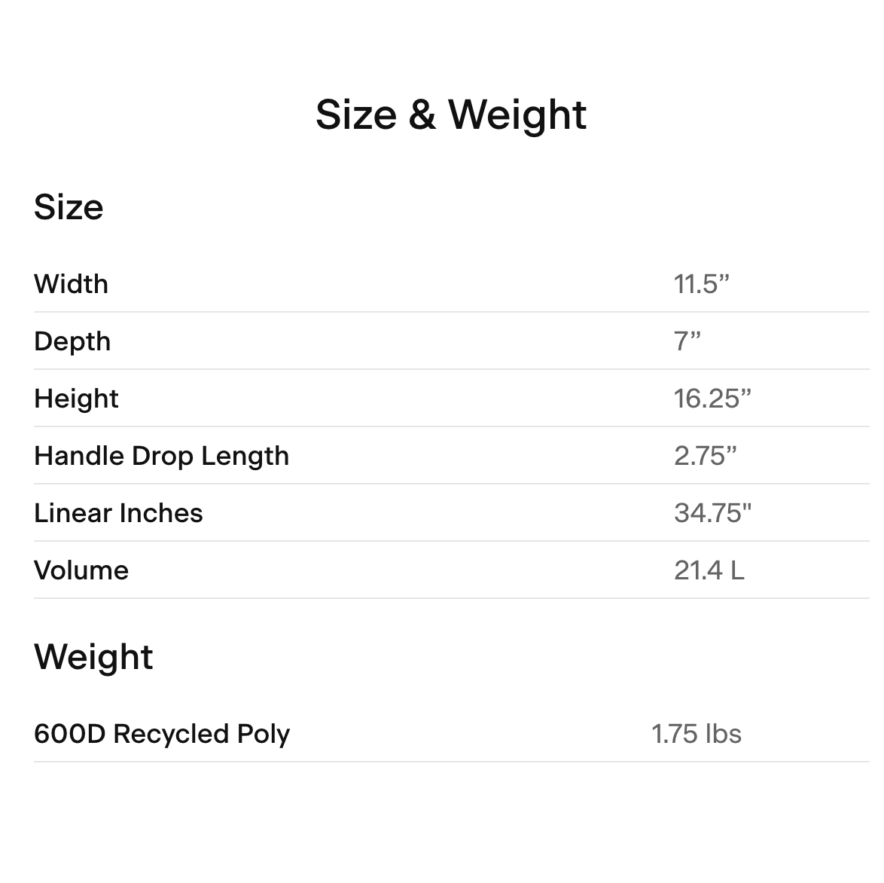Click the Volume row label
884x883 pixels.
click(81, 570)
